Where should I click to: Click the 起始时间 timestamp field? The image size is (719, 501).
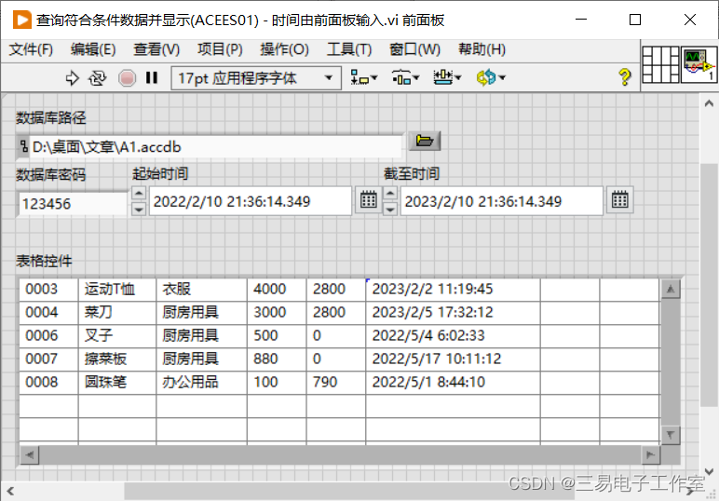click(x=251, y=201)
